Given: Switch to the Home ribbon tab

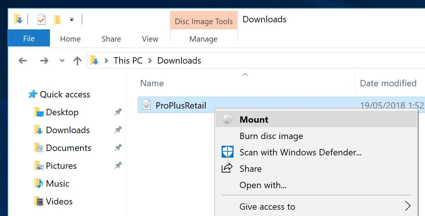Looking at the screenshot, I should (x=70, y=39).
